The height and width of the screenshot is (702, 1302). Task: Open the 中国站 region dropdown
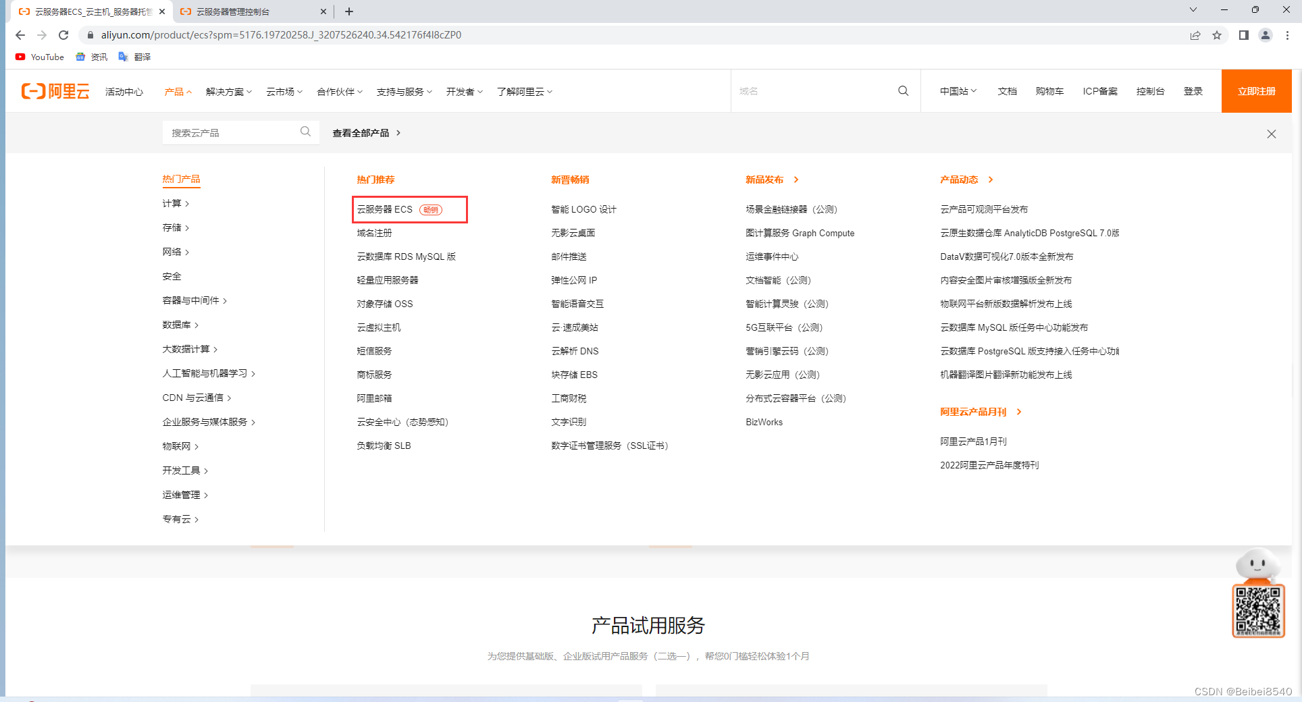click(958, 91)
